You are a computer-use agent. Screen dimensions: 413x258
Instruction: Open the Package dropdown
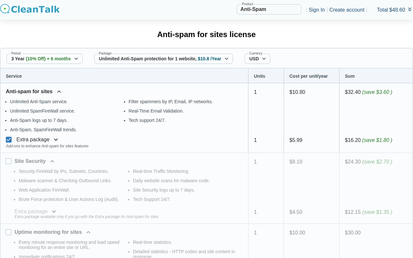(x=164, y=59)
